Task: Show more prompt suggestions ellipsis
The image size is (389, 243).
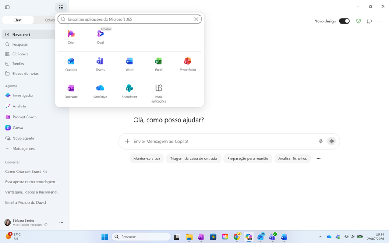Action: coord(319,158)
